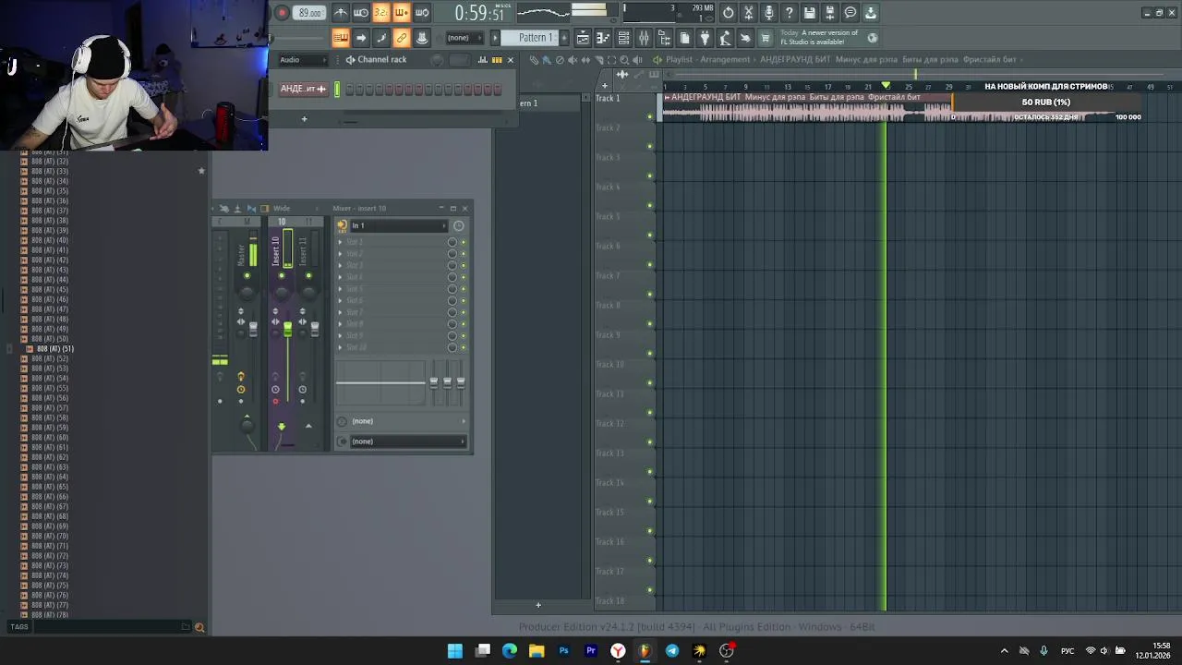
Task: Click the record button in transport bar
Action: pos(282,12)
